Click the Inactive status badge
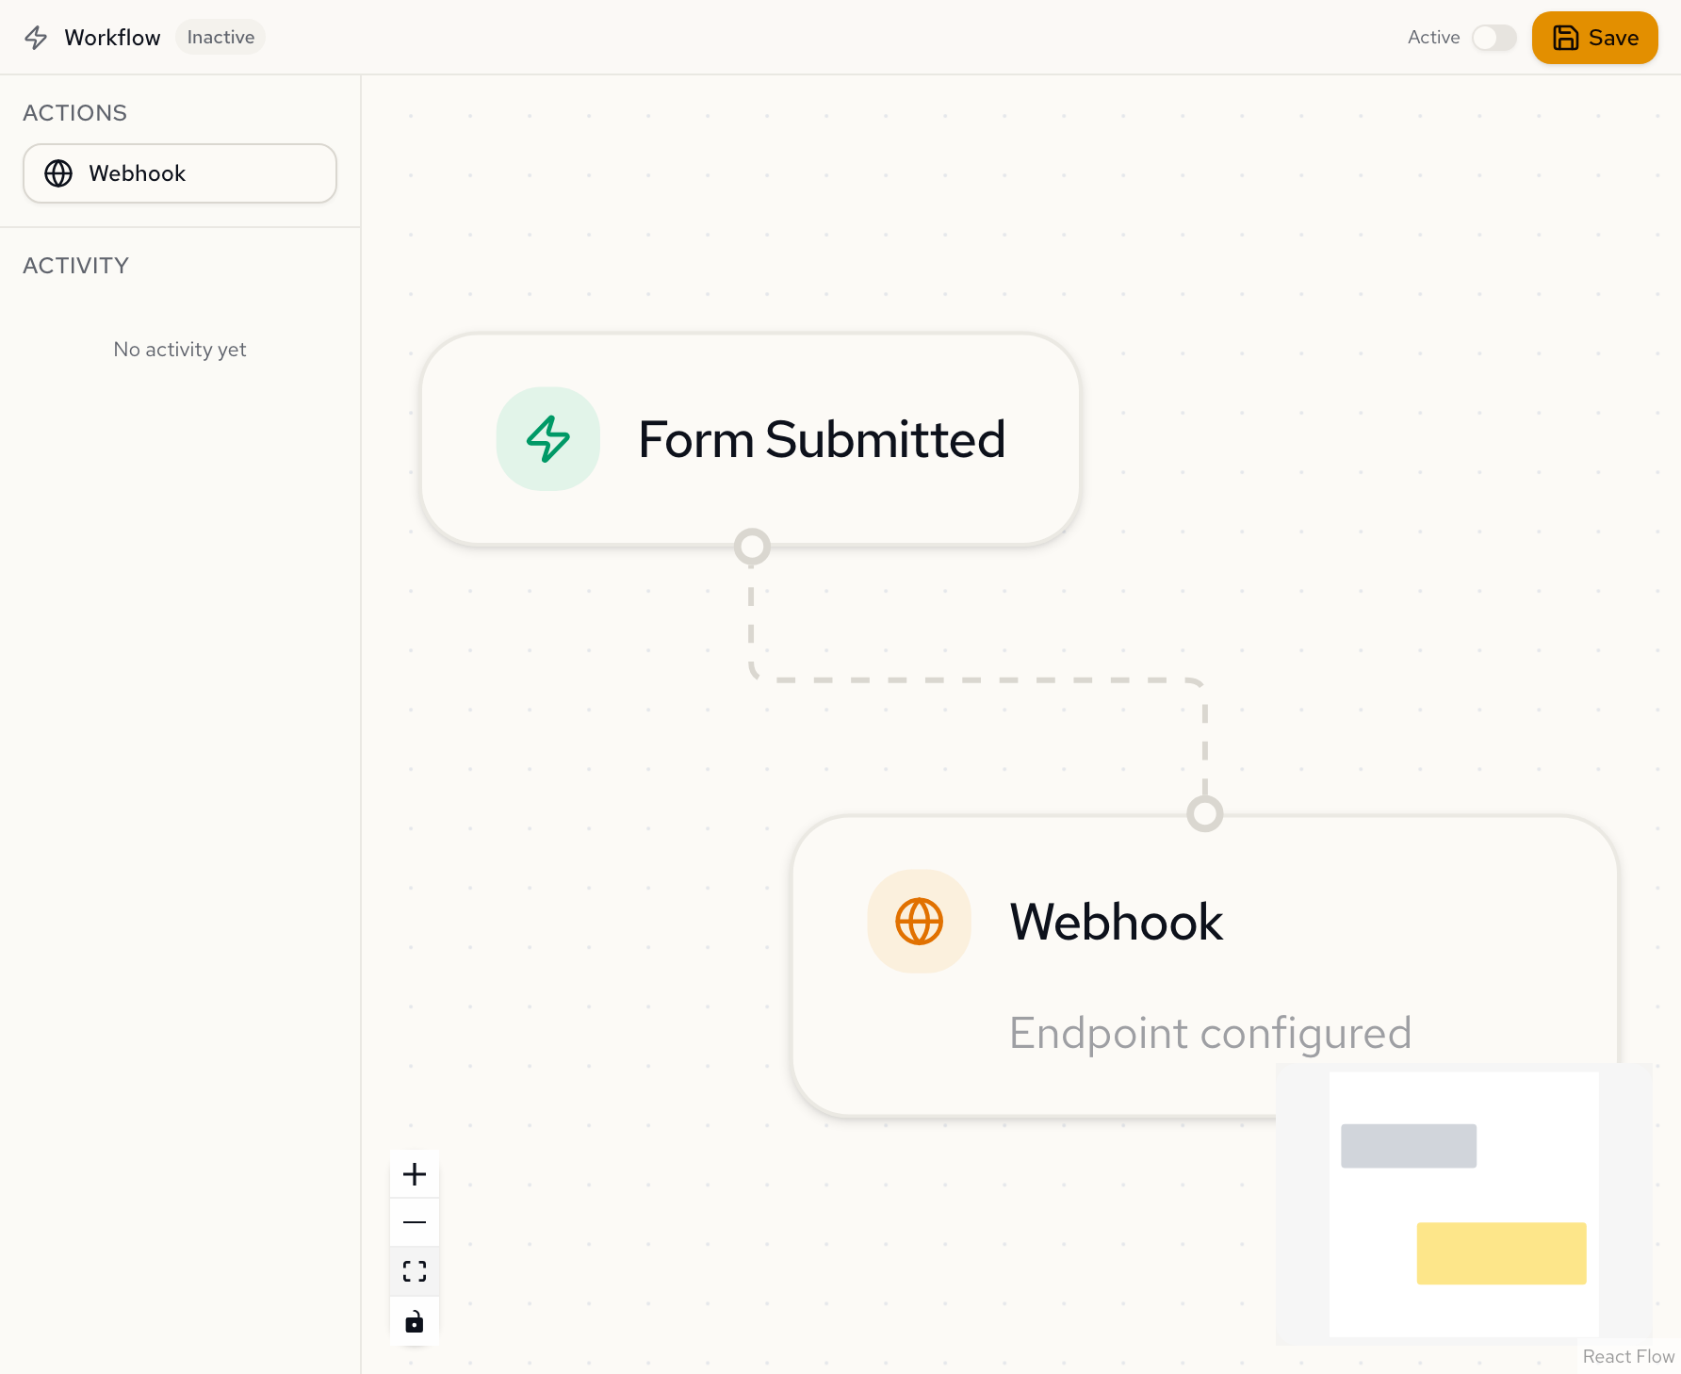 click(220, 37)
